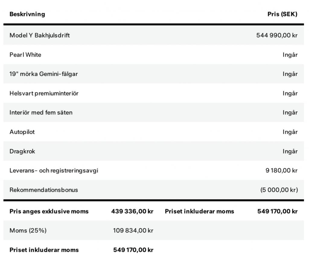The image size is (309, 257).
Task: Select the Moms (25%) label
Action: (28, 231)
